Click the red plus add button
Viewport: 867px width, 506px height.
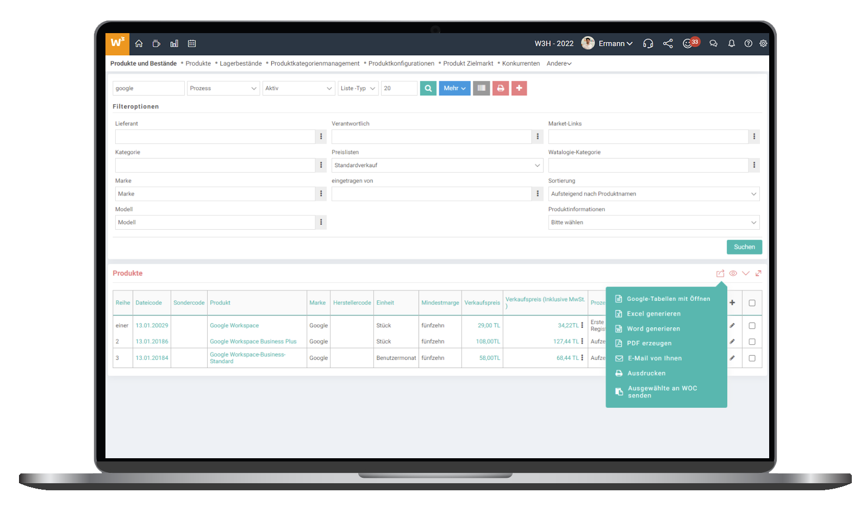point(519,88)
